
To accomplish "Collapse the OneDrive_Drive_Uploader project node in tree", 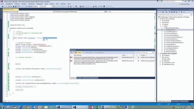I will tap(159, 54).
